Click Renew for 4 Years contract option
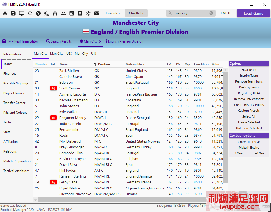271x212 pixels. pos(249,142)
